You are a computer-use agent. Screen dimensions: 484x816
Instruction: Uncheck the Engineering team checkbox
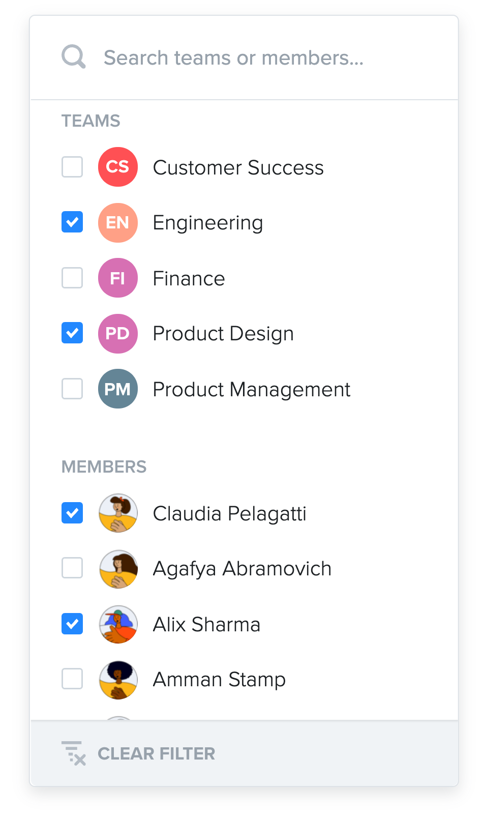(x=72, y=222)
